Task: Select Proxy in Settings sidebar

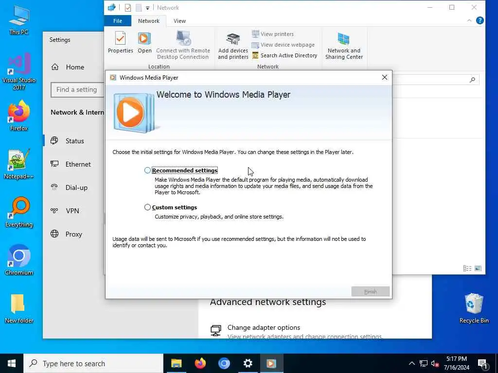Action: tap(74, 234)
